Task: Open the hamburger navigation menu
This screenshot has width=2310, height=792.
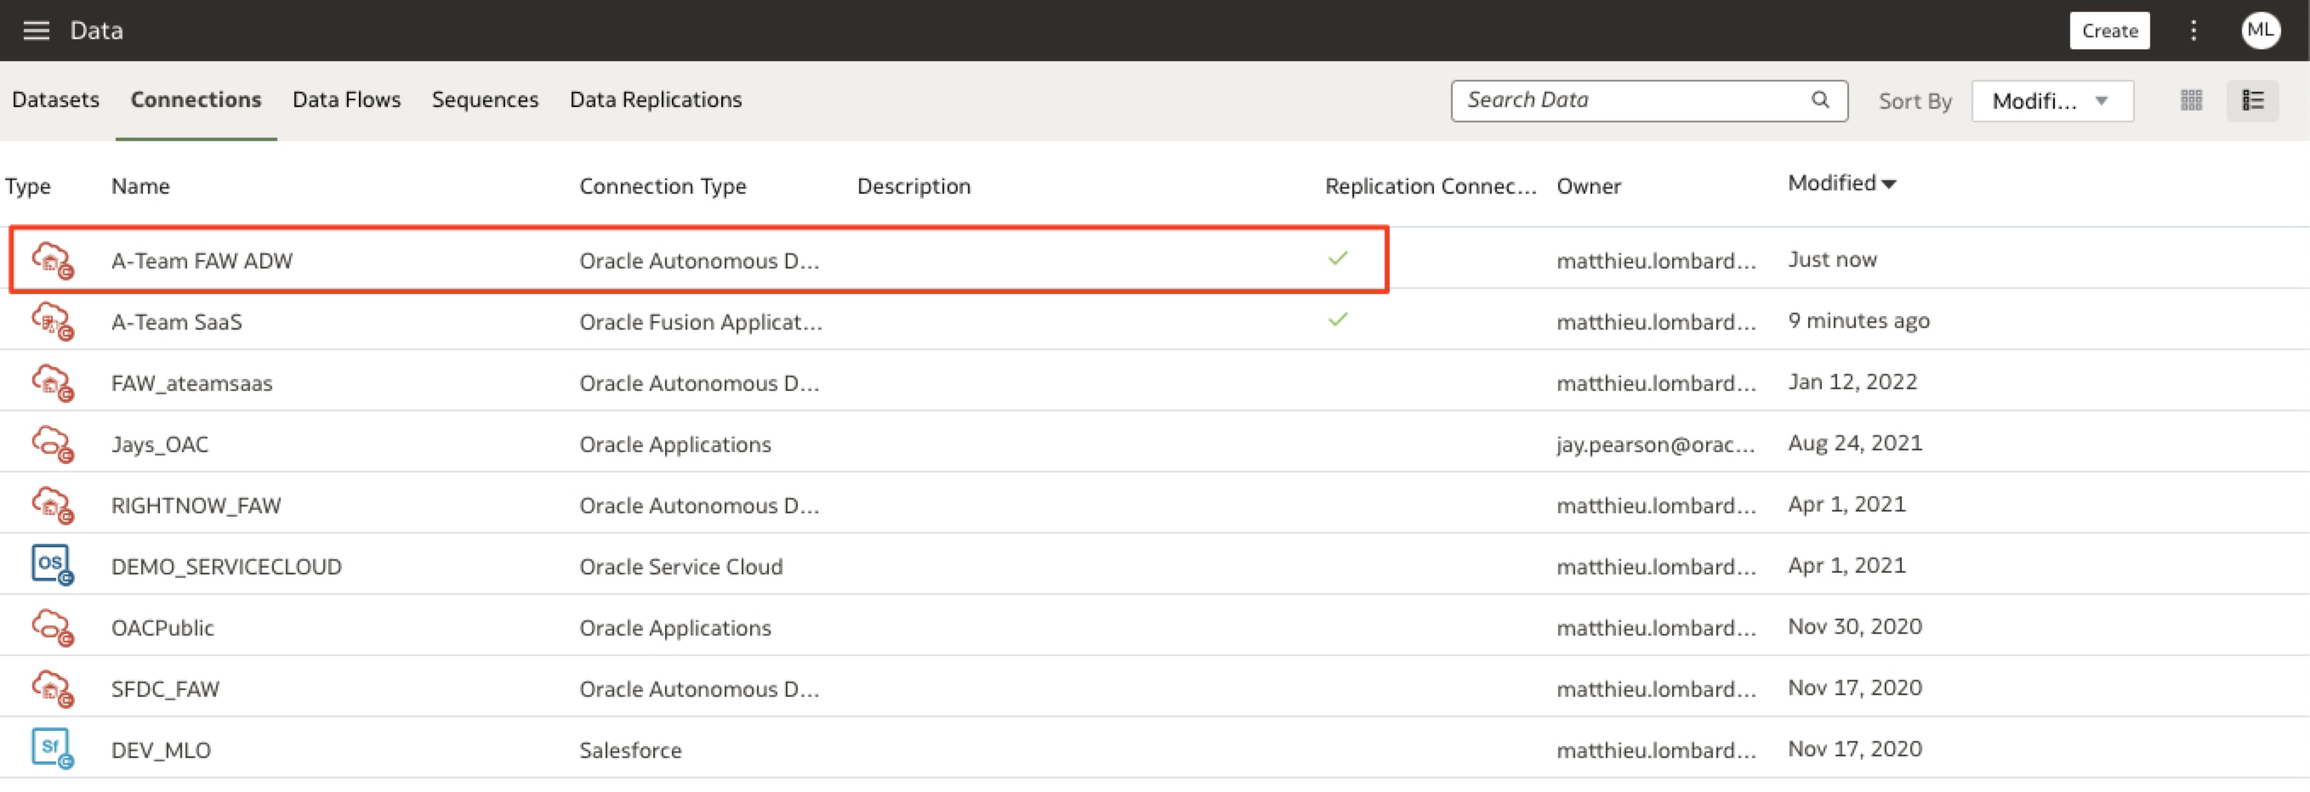Action: (36, 31)
